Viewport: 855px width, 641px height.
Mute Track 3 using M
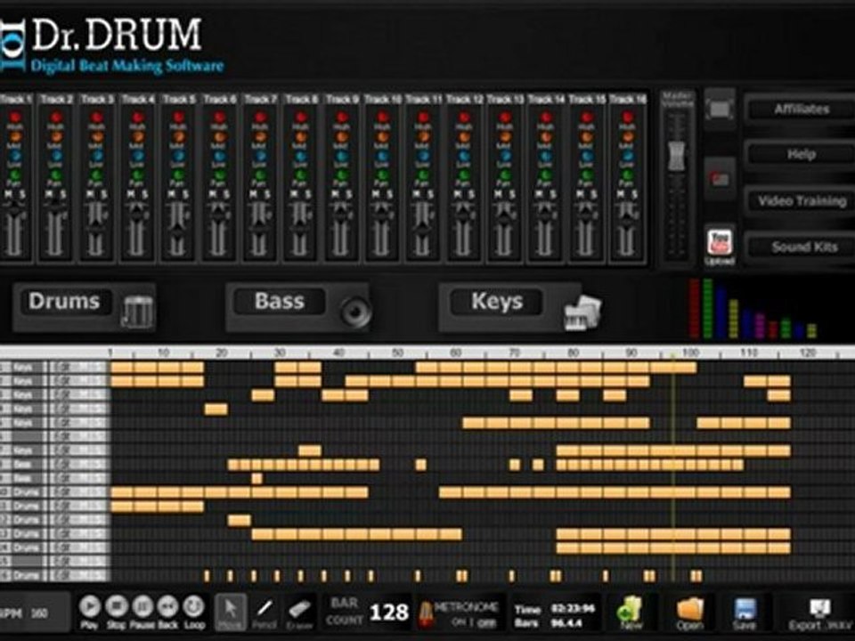90,194
